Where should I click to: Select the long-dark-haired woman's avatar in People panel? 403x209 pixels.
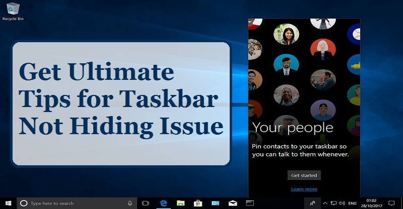coord(286,34)
